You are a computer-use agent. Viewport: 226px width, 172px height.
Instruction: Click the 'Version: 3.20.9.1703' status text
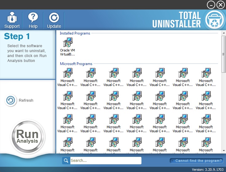pos(208,170)
